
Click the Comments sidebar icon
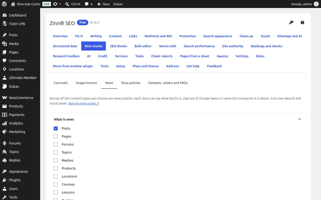4,61
